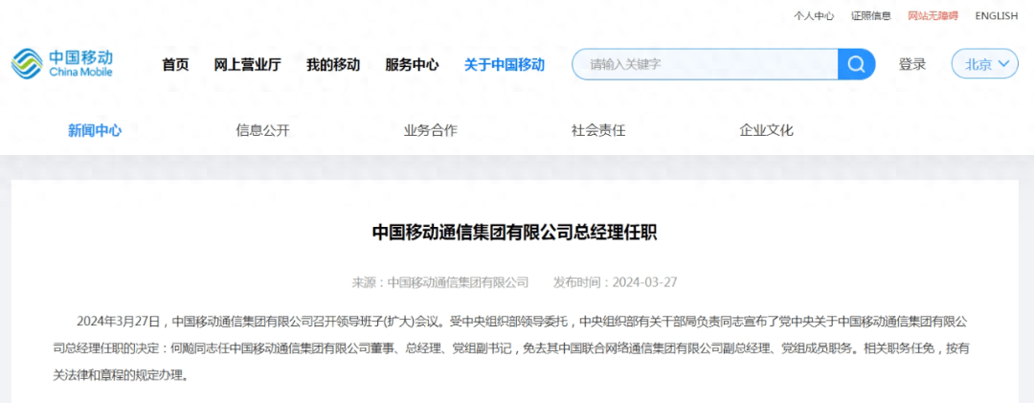
Task: Click the China Mobile logo
Action: coord(62,64)
